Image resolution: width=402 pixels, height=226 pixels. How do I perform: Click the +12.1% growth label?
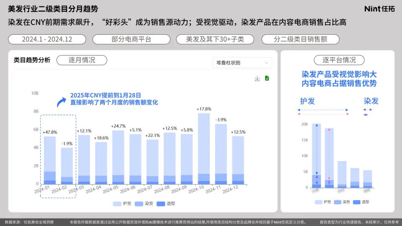tap(84, 131)
